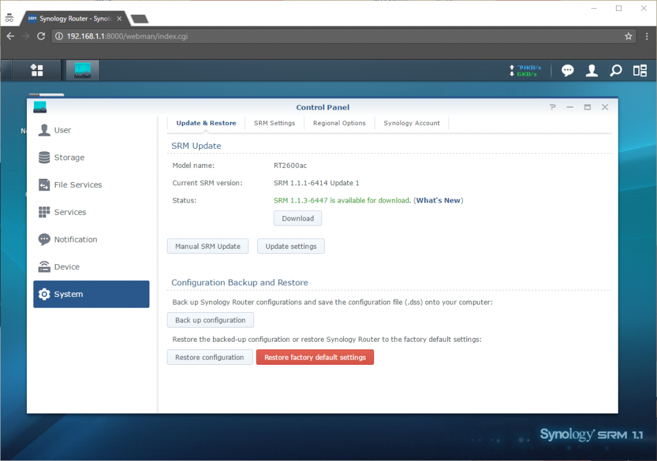Open the User section in sidebar

[x=91, y=130]
